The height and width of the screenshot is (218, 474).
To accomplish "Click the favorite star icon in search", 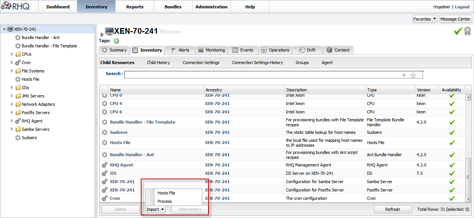I will click(x=413, y=75).
